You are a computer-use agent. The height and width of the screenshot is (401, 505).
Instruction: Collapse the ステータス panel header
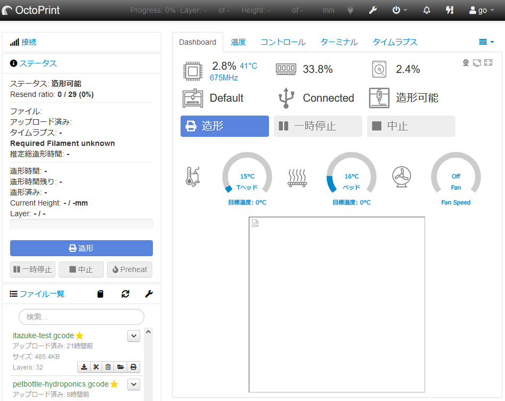coord(38,63)
